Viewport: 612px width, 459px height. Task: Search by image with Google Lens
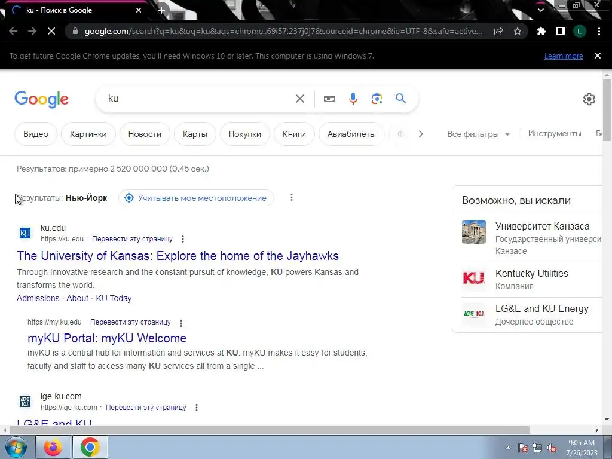(x=377, y=99)
